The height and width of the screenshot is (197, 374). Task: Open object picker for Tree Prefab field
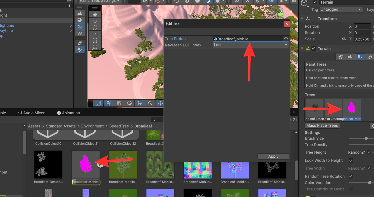(286, 39)
